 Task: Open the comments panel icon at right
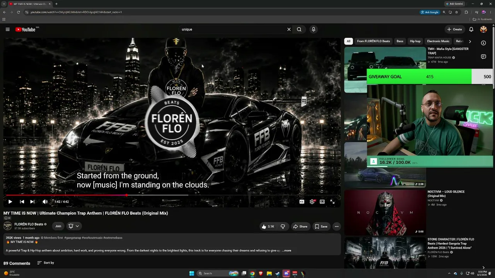click(x=483, y=57)
